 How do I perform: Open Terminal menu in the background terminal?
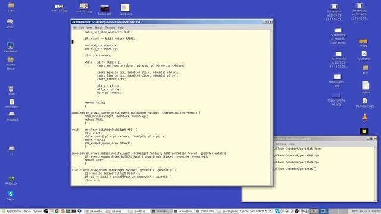coord(281,144)
